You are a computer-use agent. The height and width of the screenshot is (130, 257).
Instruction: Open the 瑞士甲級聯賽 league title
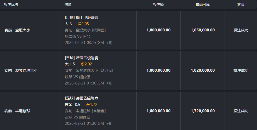(87, 18)
